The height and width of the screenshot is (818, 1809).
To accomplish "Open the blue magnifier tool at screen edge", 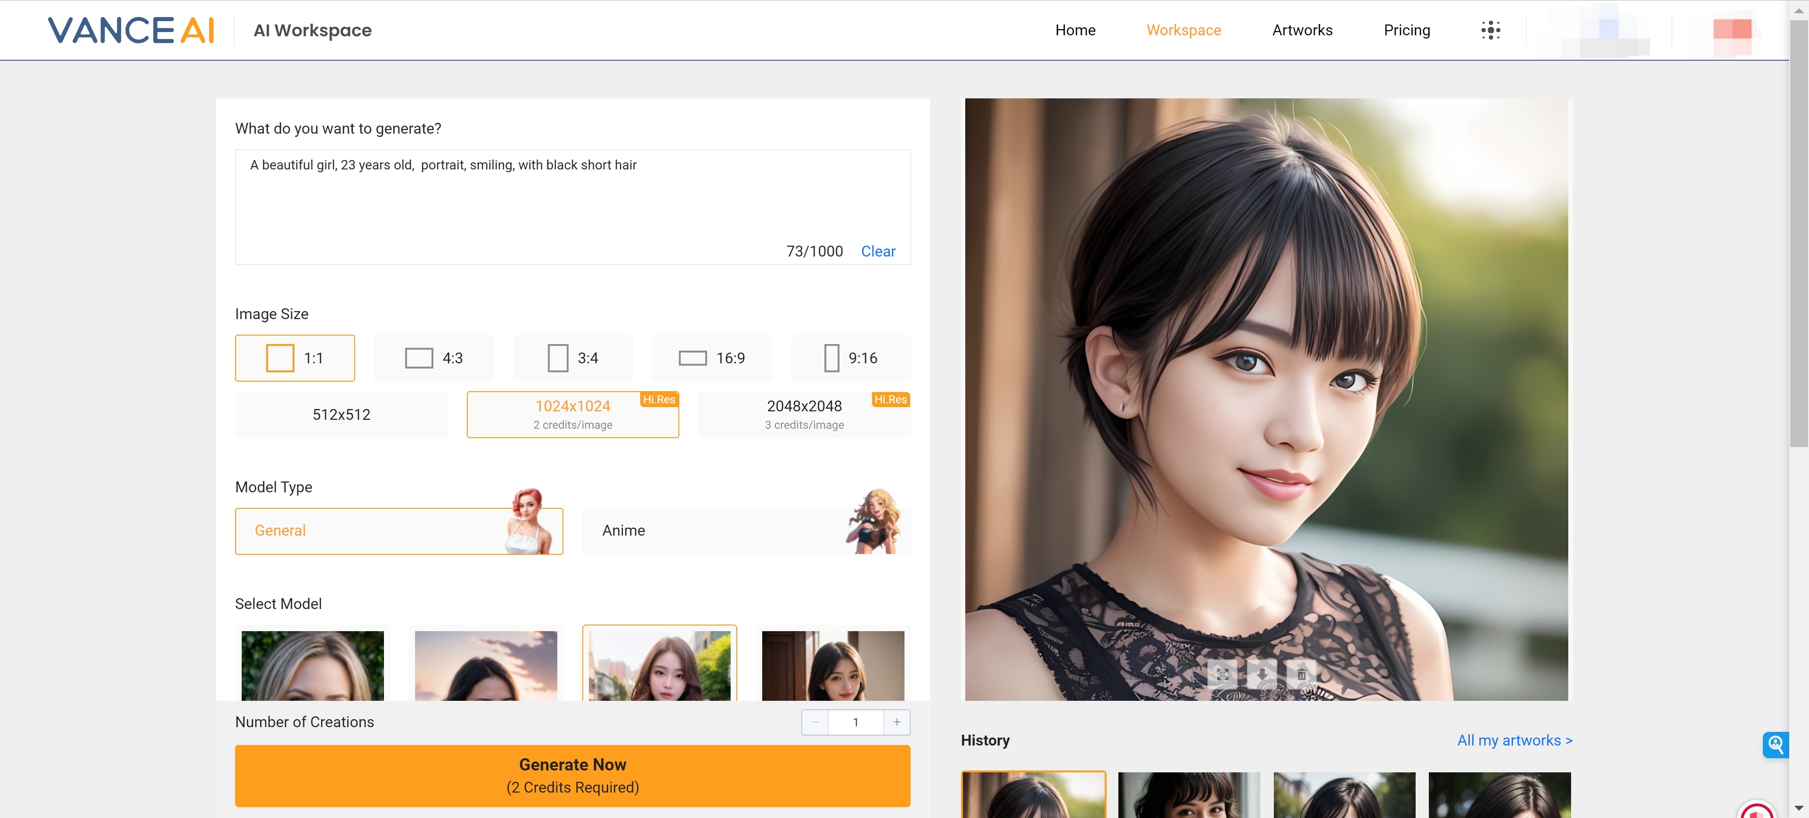I will coord(1776,745).
